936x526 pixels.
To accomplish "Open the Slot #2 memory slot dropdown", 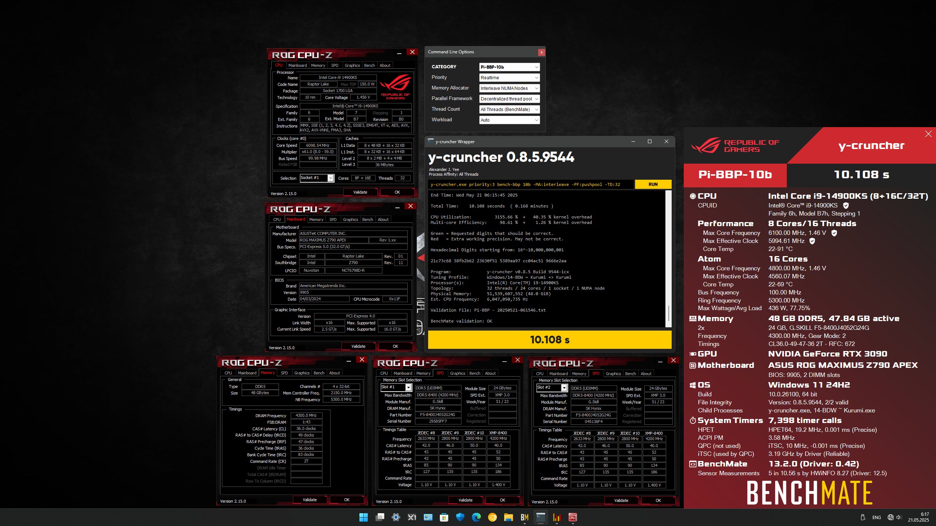I will click(552, 388).
